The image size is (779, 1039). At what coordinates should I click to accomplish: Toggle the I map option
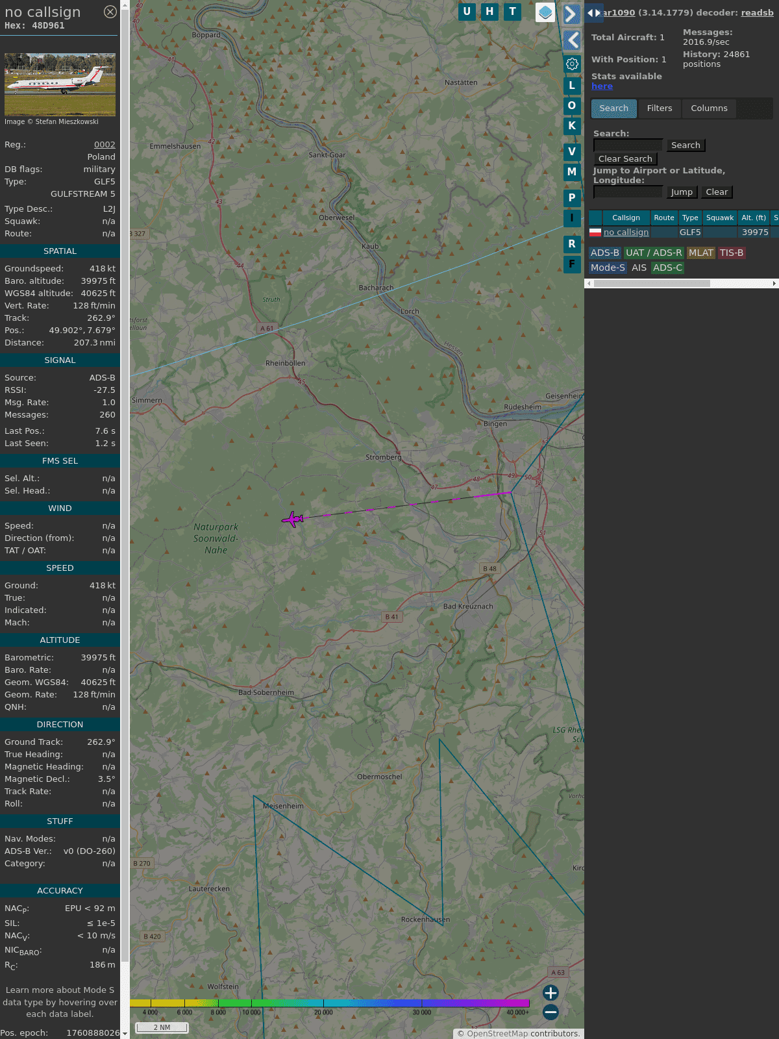click(x=572, y=218)
